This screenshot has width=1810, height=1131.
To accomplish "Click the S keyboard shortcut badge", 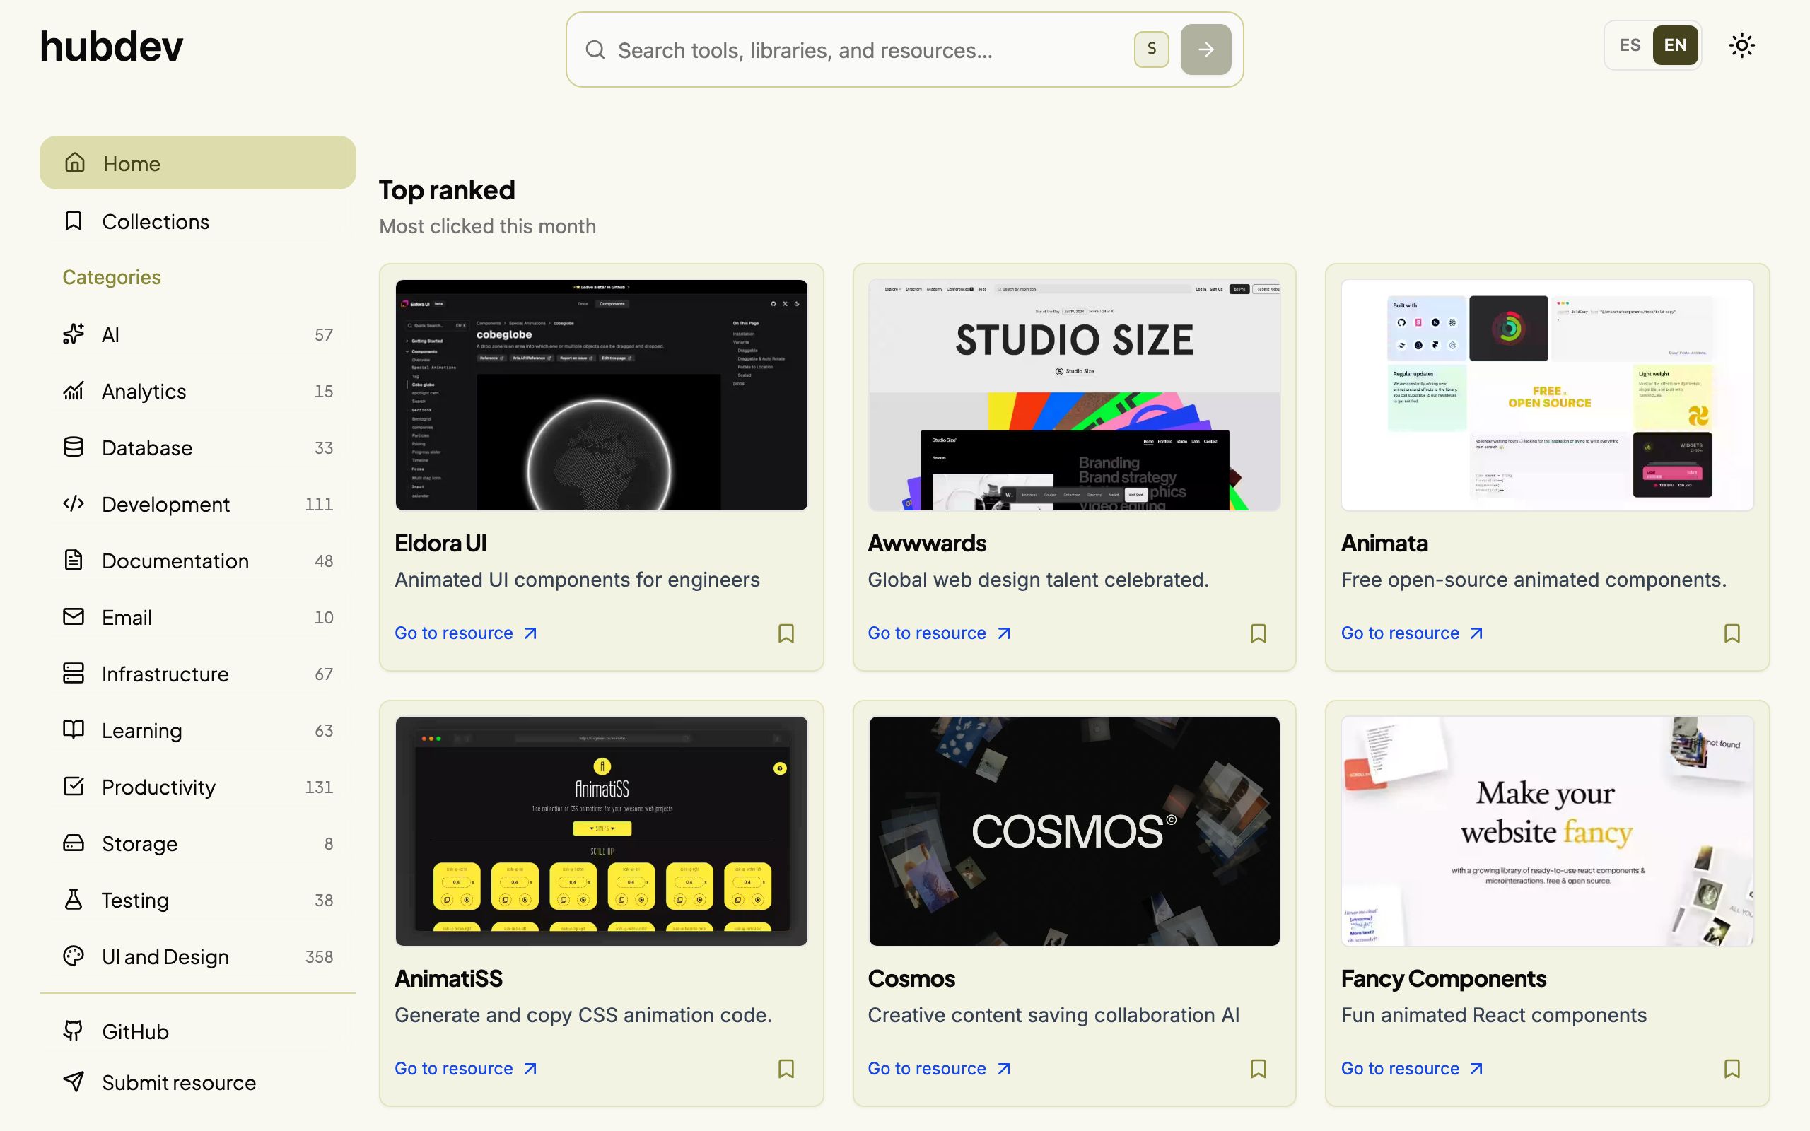I will (x=1151, y=49).
